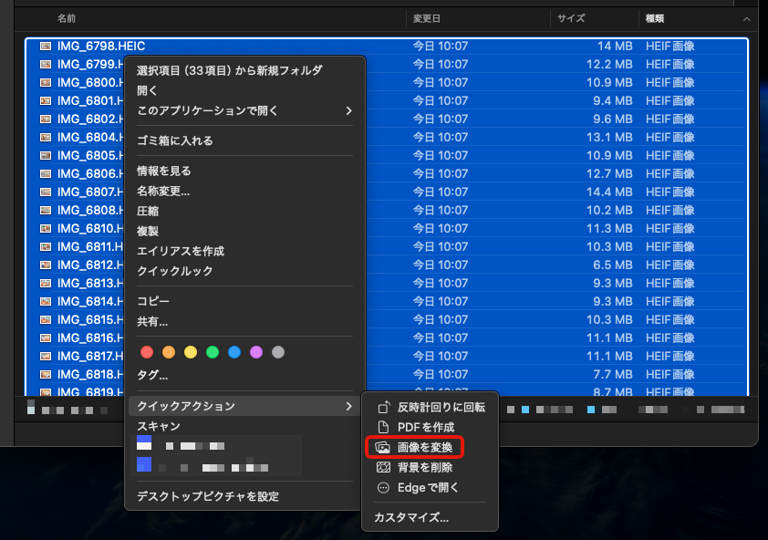Screen dimensions: 768x540
Task: Click the IMG_6798.HEIC file icon
Action: coord(46,46)
